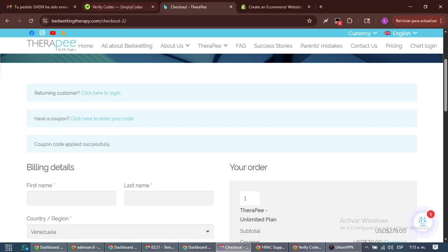Go to Home nav item
The image size is (448, 252).
pos(86,46)
